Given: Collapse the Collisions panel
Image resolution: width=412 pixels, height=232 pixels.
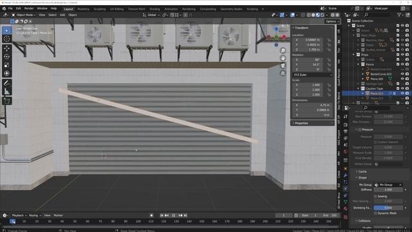Looking at the screenshot, I should pos(364,221).
